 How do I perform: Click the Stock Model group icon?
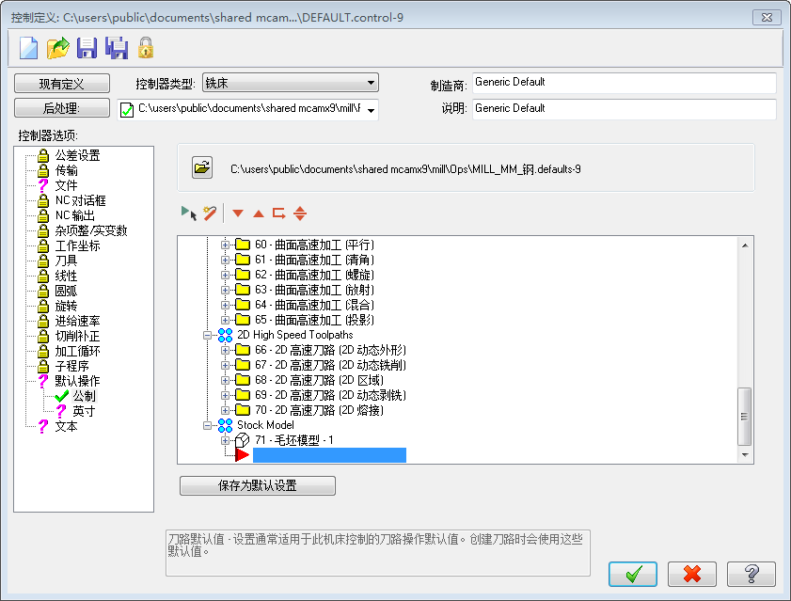pyautogui.click(x=225, y=425)
